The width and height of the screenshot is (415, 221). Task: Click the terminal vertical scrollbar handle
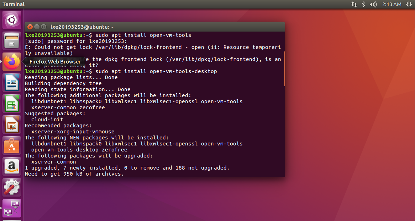pos(284,69)
